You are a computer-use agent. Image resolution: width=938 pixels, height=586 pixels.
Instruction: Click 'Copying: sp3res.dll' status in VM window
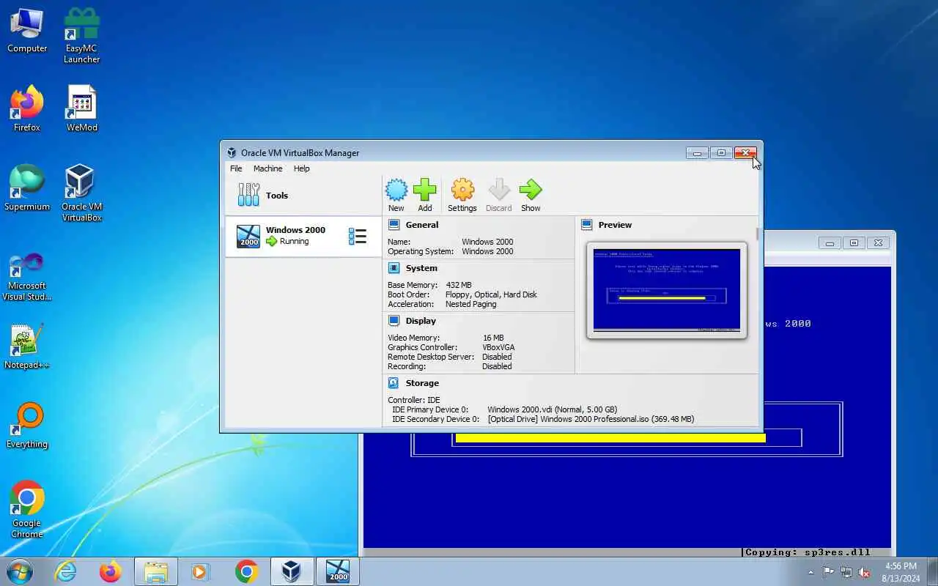(x=808, y=552)
